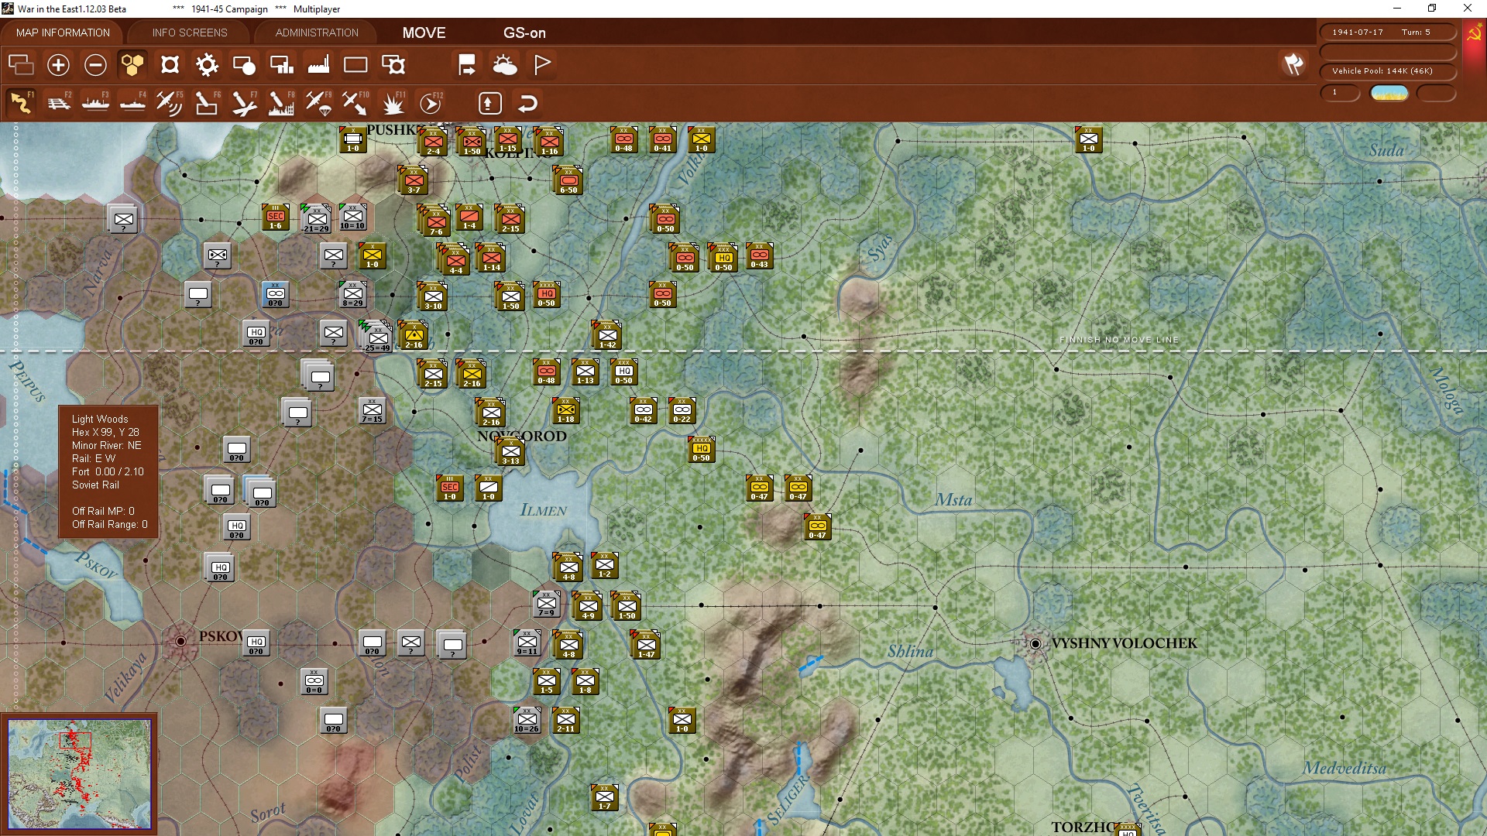Select unit 3-13 at Novgorod

click(510, 452)
